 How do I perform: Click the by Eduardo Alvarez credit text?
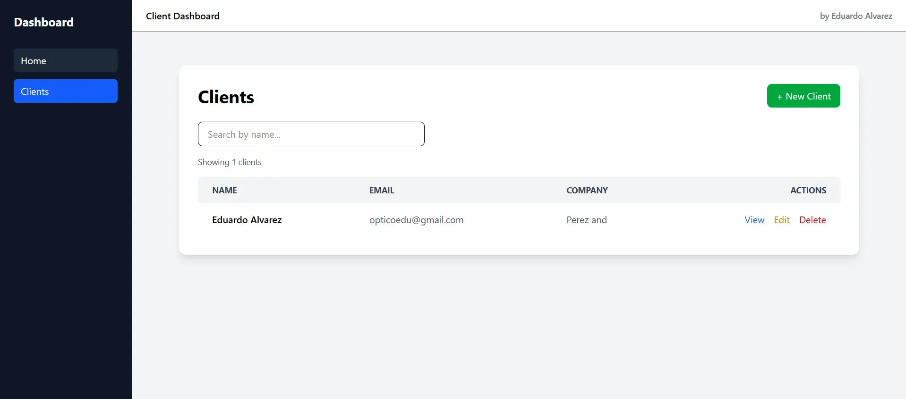pos(855,16)
